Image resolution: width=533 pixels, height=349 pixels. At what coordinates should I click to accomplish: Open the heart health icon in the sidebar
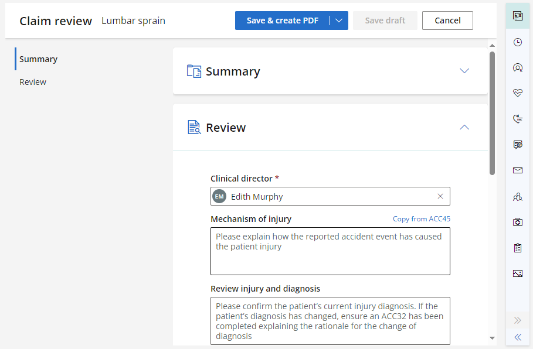click(518, 93)
